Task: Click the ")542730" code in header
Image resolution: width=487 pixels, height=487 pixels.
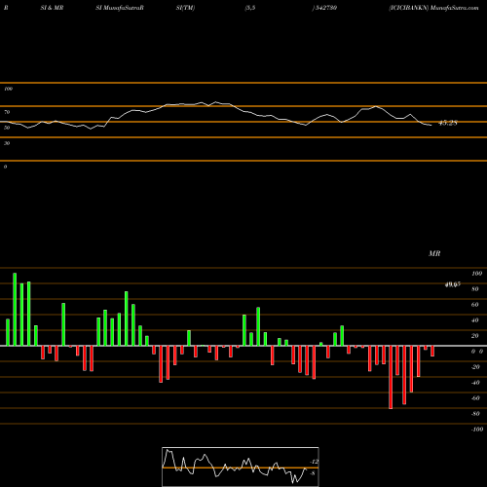Action: click(324, 8)
